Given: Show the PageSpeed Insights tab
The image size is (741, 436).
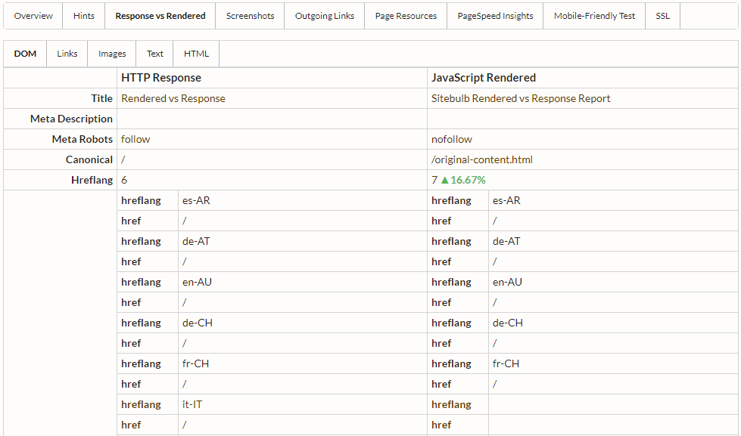Looking at the screenshot, I should pyautogui.click(x=495, y=16).
